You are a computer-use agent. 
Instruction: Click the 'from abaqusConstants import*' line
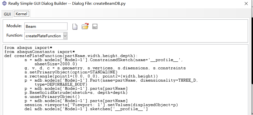tap(40, 52)
